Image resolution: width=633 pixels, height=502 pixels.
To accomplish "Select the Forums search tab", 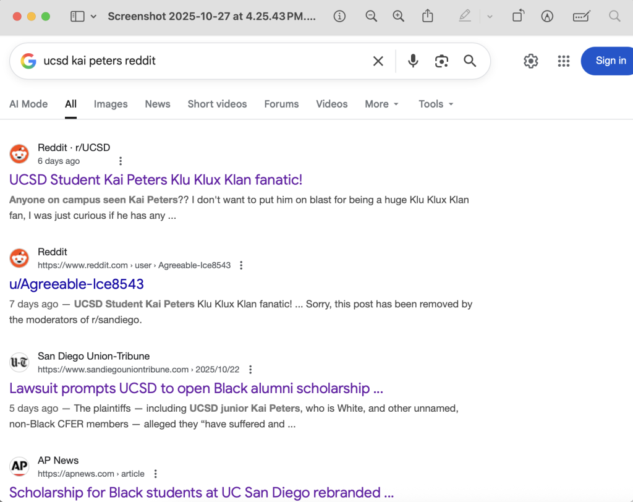I will tap(281, 104).
